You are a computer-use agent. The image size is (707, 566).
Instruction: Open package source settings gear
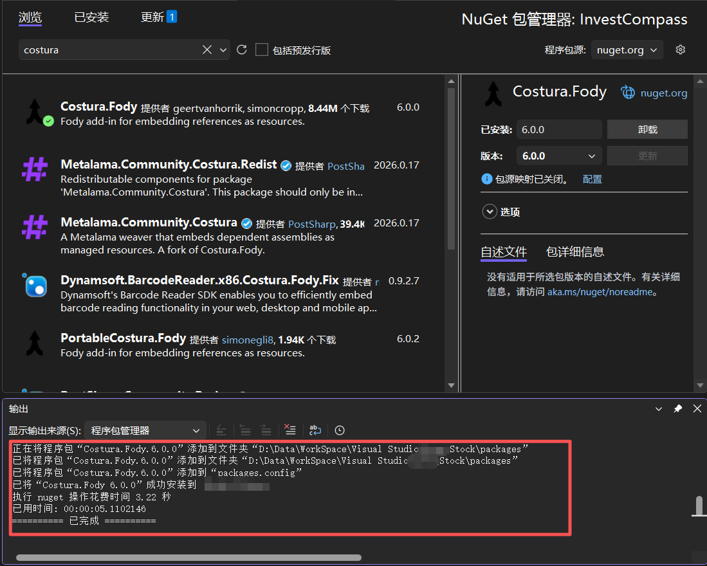pos(681,50)
